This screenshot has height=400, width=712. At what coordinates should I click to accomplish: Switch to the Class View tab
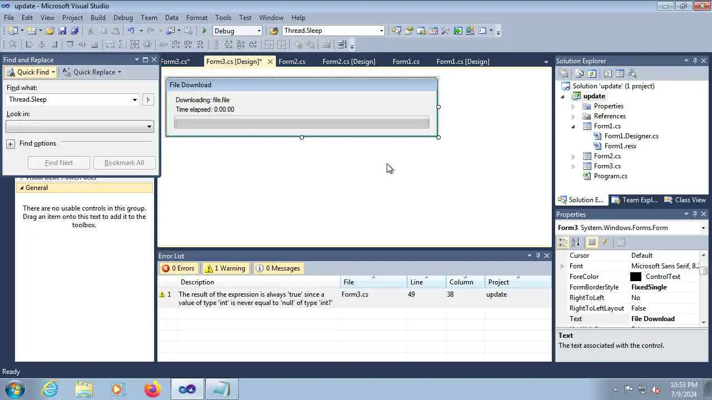click(x=685, y=200)
